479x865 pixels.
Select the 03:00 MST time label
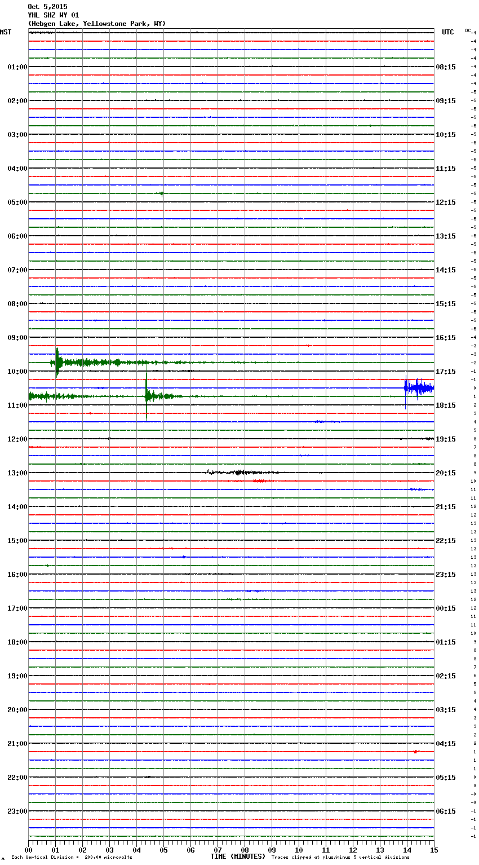click(x=17, y=135)
